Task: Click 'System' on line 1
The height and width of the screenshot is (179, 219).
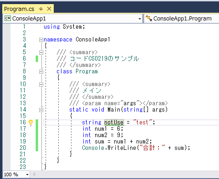Action: [72, 27]
